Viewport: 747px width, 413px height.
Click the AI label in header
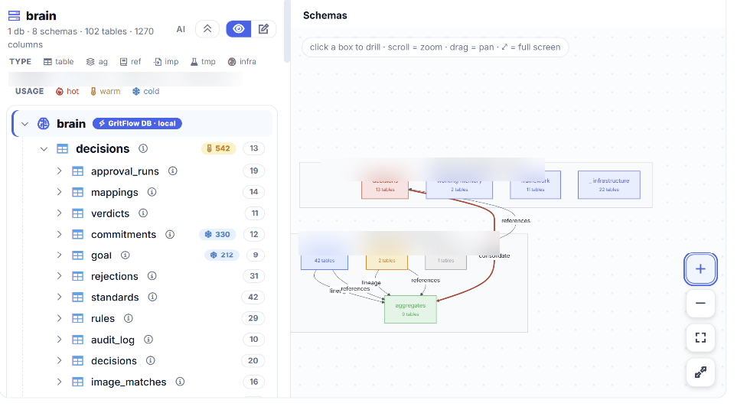[181, 29]
